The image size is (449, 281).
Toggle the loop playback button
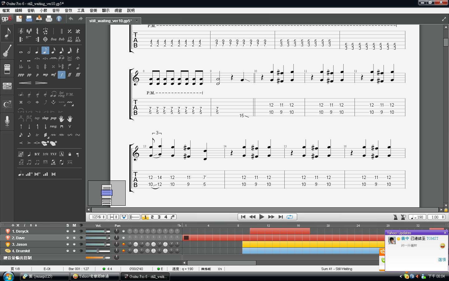[x=290, y=217]
